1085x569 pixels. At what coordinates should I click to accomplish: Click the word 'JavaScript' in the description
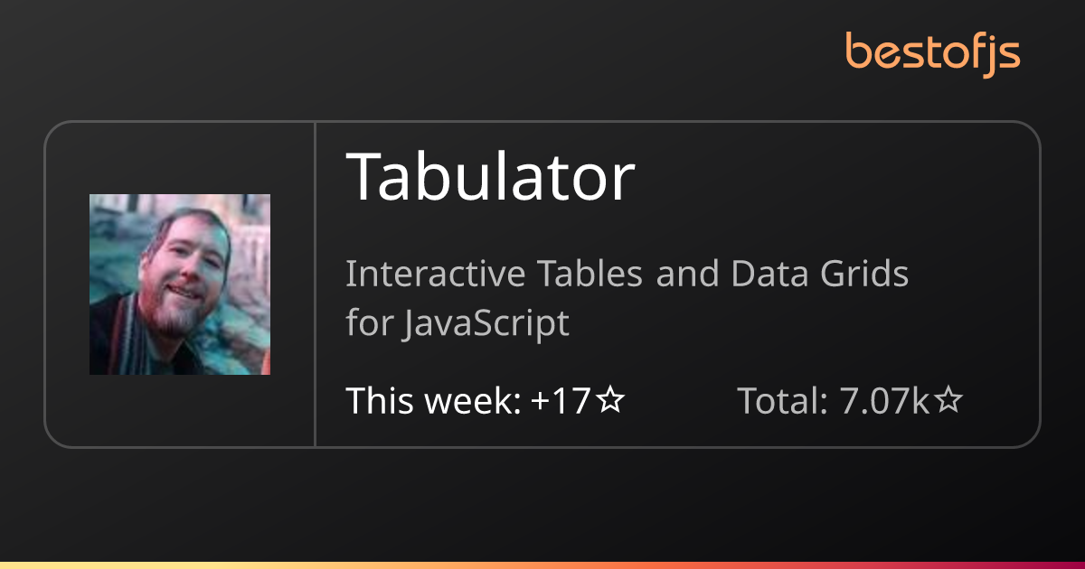486,323
